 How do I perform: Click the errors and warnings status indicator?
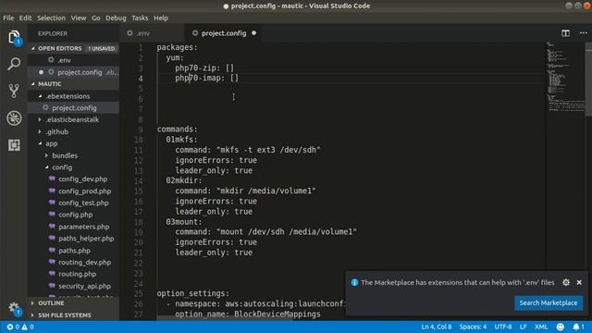[x=20, y=327]
